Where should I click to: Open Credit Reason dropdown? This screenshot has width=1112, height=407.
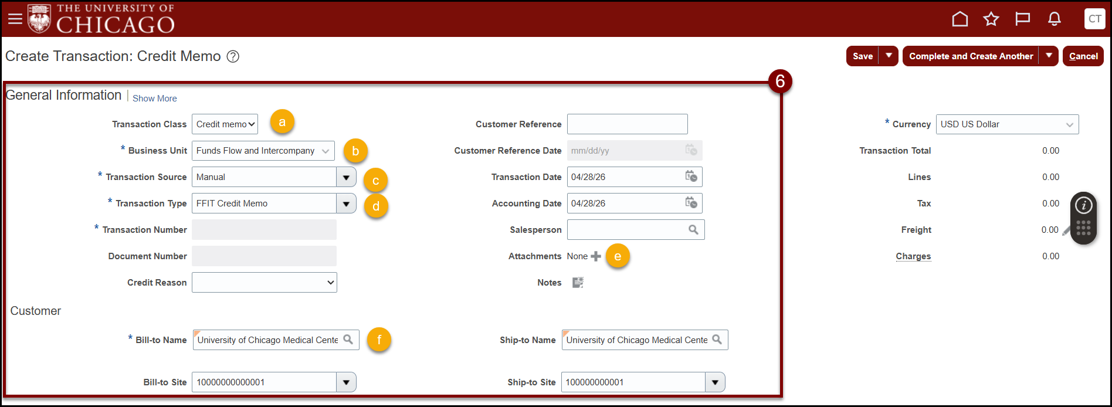265,283
